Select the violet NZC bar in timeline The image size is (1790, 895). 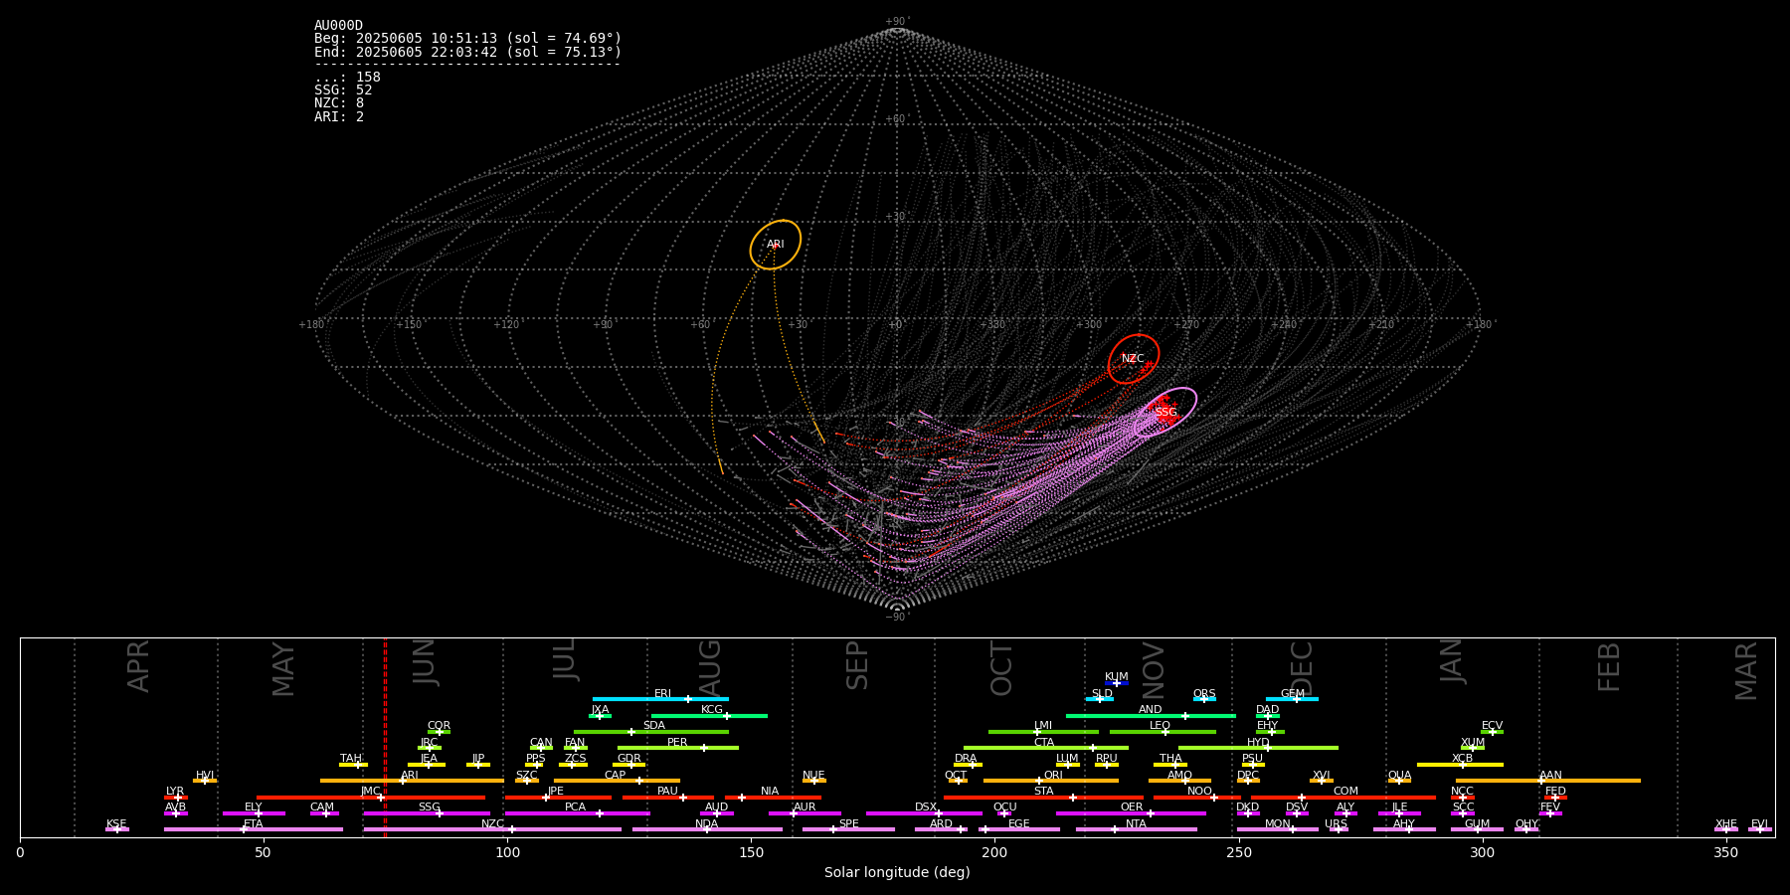492,829
